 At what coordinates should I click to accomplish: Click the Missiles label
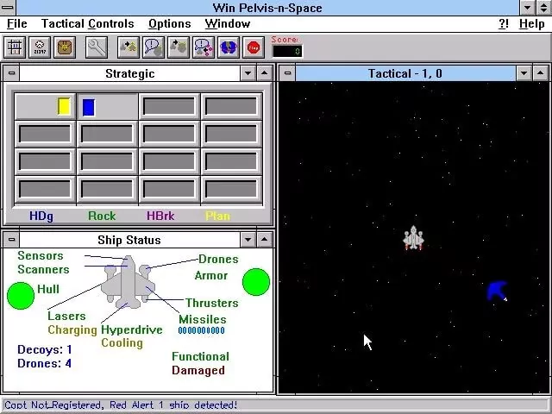[x=203, y=319]
